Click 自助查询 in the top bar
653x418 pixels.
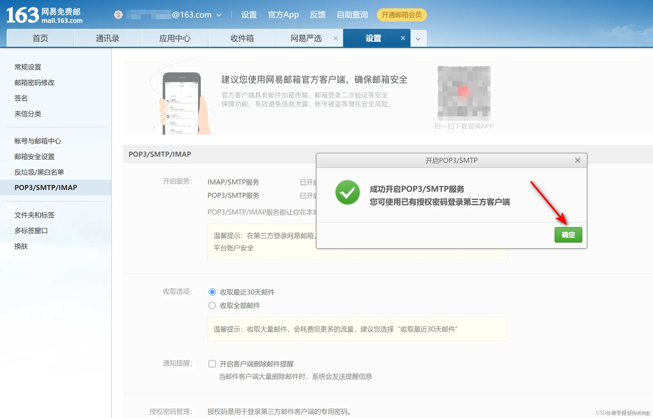[x=352, y=15]
